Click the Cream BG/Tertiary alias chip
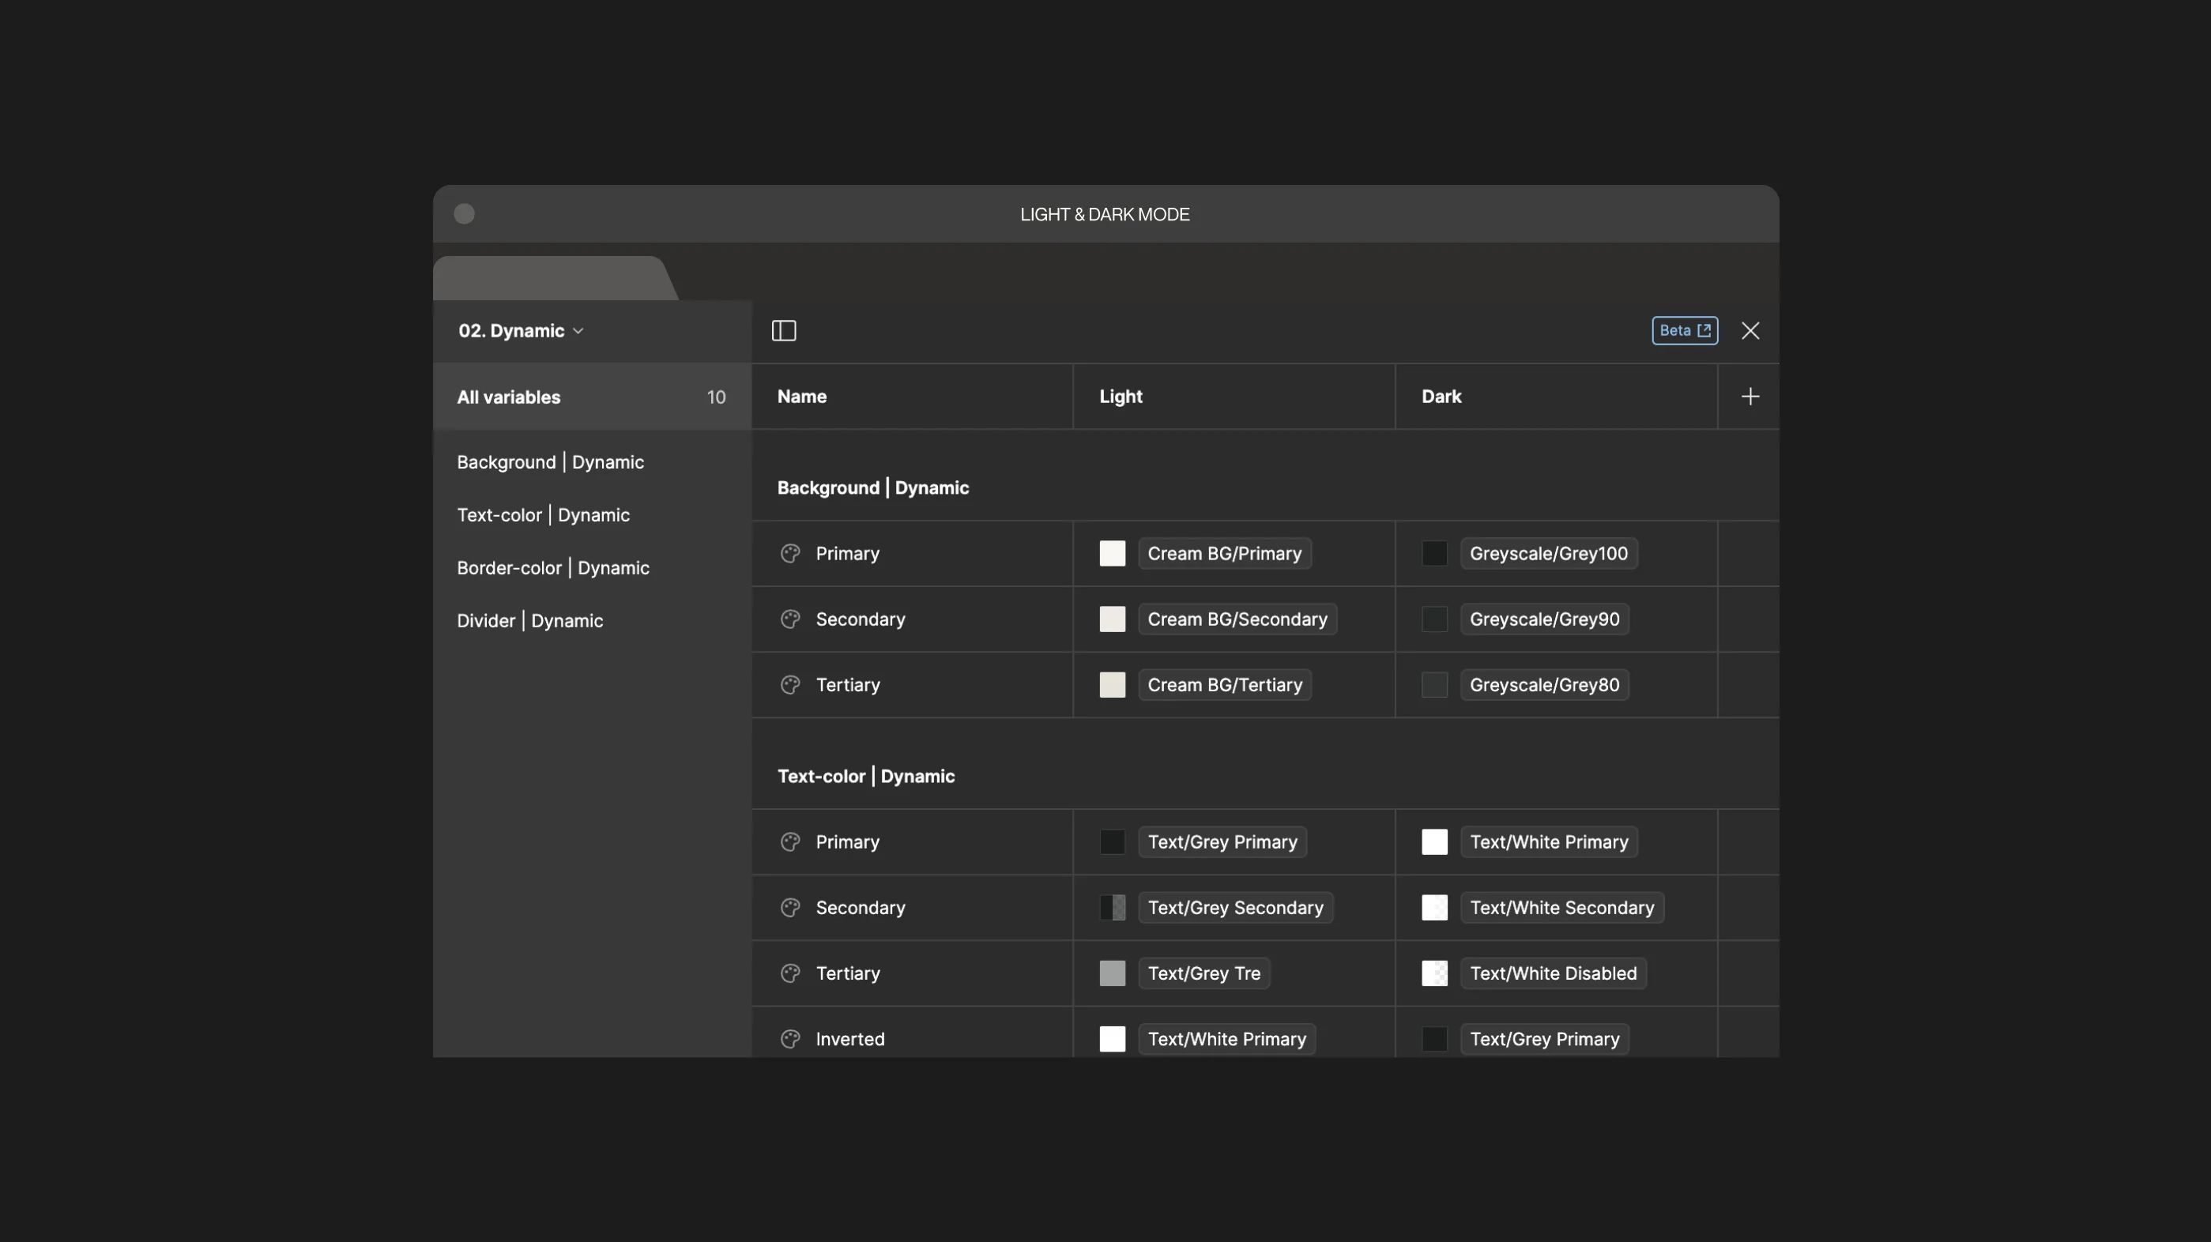This screenshot has width=2211, height=1242. (x=1225, y=685)
